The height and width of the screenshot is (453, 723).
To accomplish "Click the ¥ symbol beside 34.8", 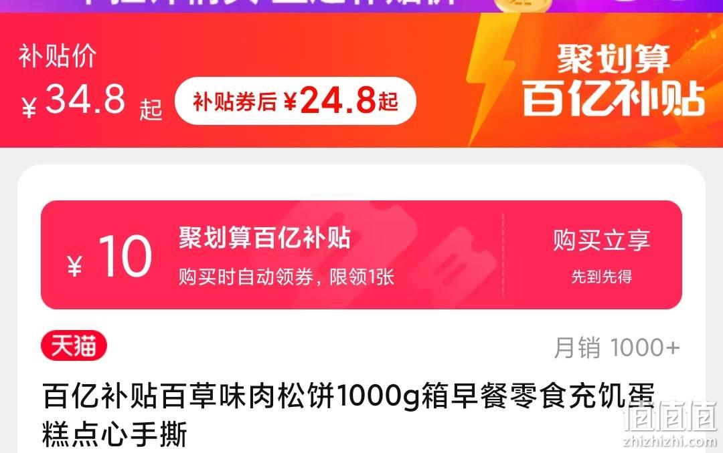I will click(29, 108).
